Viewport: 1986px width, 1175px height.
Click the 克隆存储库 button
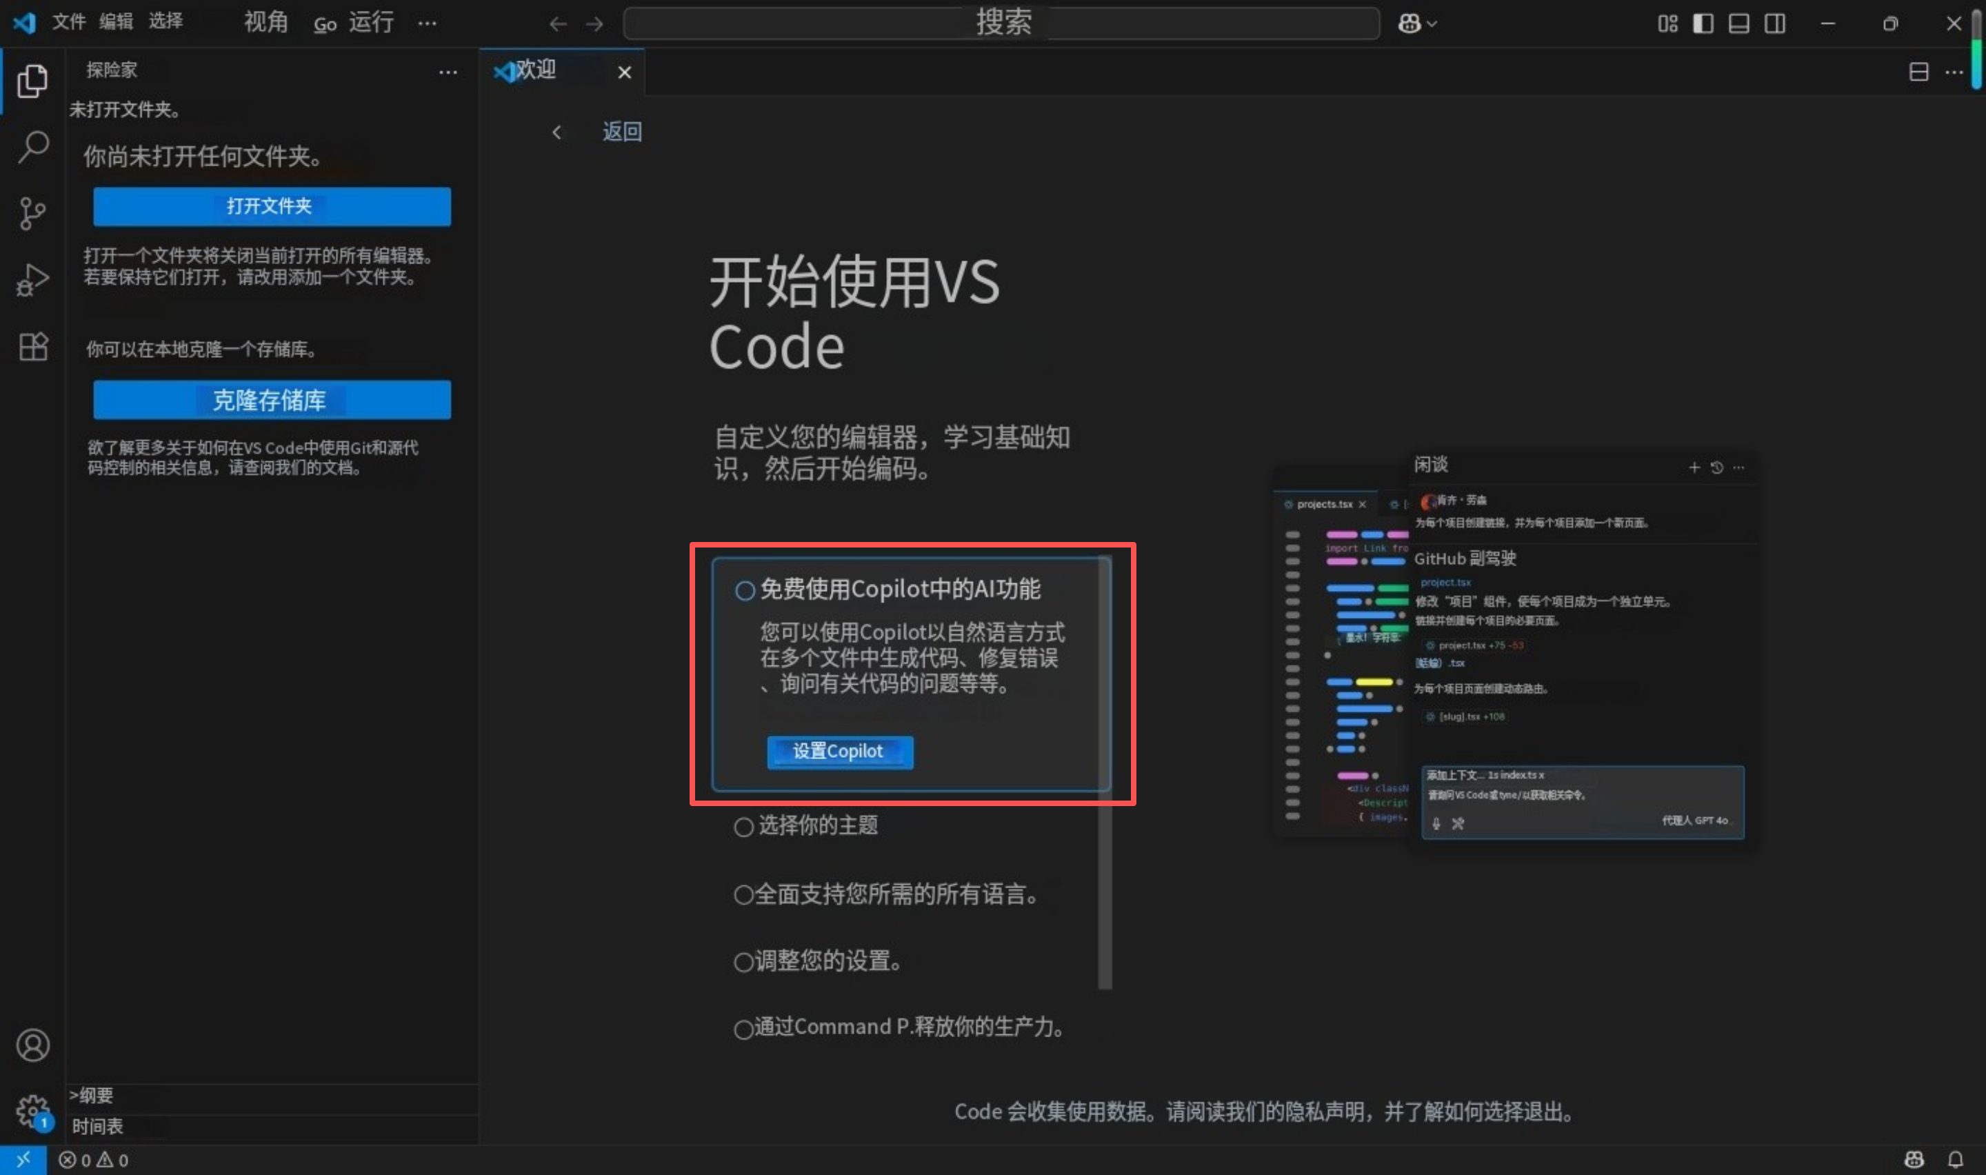(272, 400)
